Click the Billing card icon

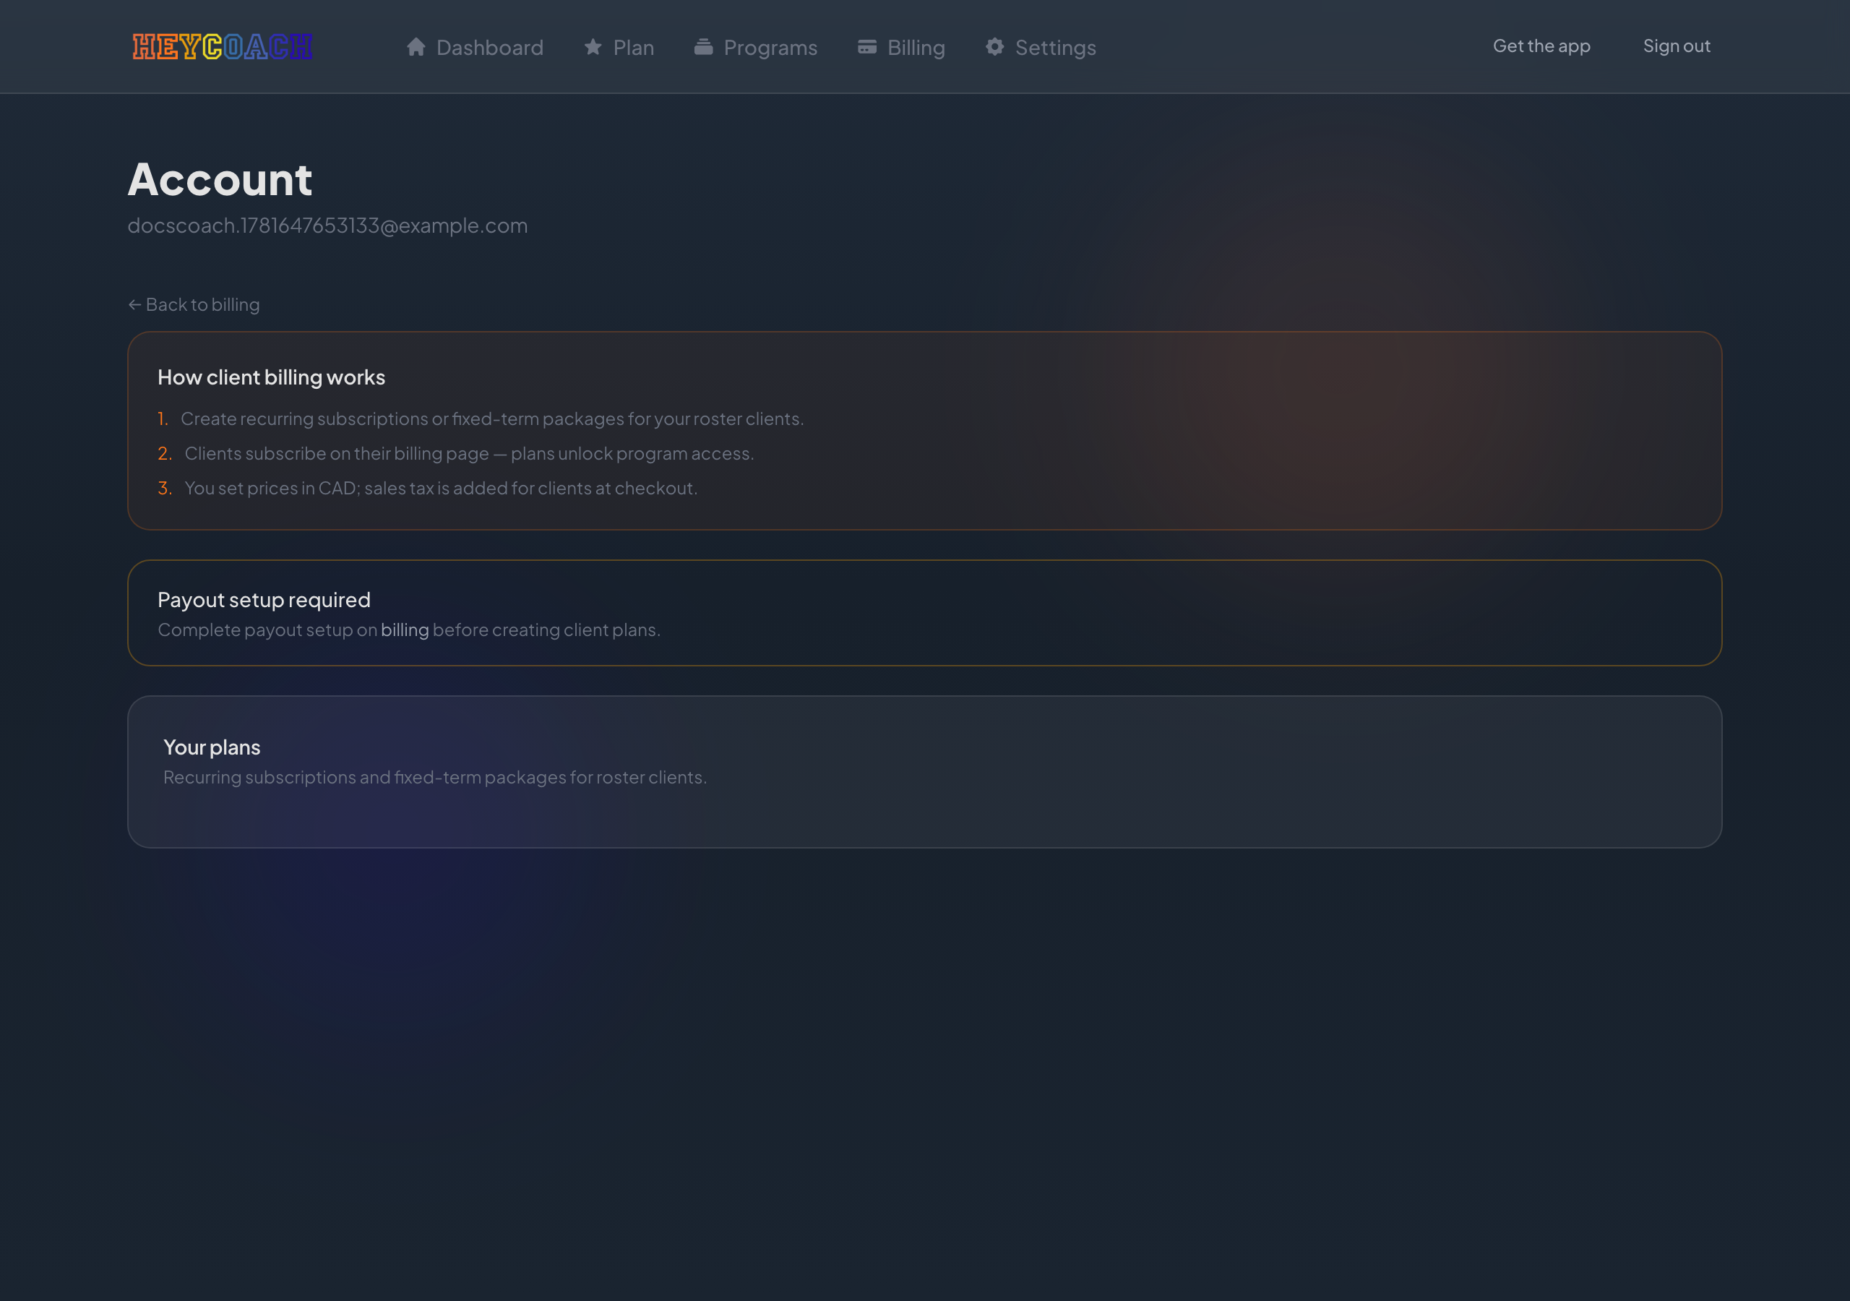click(x=867, y=47)
